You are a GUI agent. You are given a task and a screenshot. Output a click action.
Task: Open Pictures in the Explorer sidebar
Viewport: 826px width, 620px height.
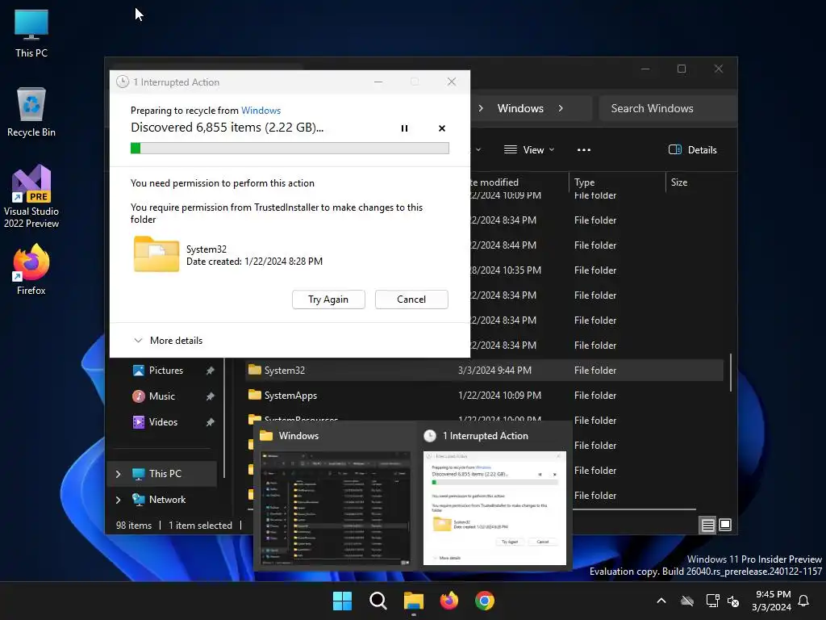click(x=166, y=371)
